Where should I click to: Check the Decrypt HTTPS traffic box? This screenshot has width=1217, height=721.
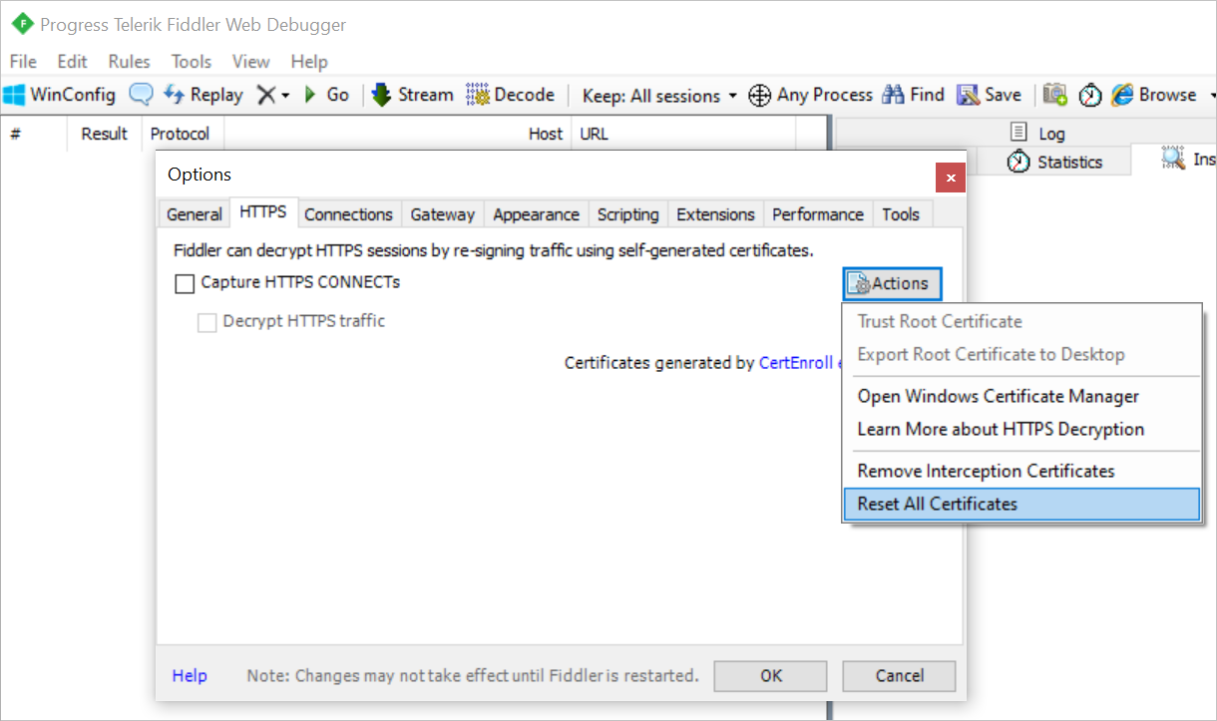click(206, 322)
